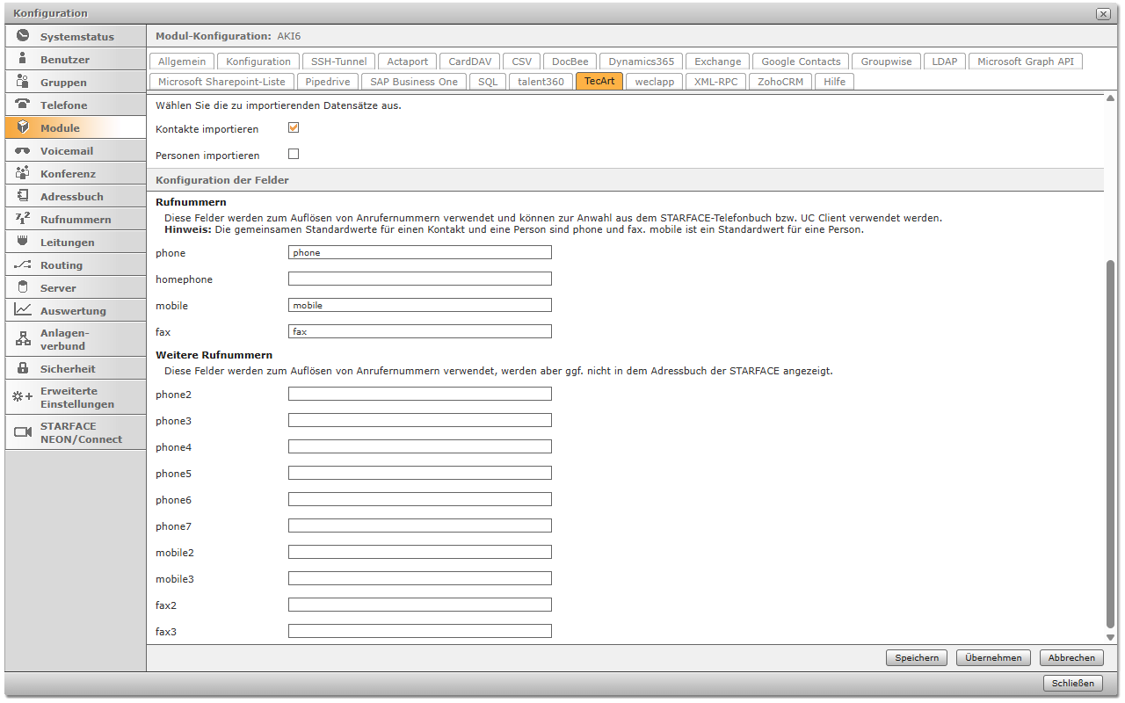The width and height of the screenshot is (1125, 703).
Task: Click the Anlagenverbund network icon
Action: click(x=23, y=339)
